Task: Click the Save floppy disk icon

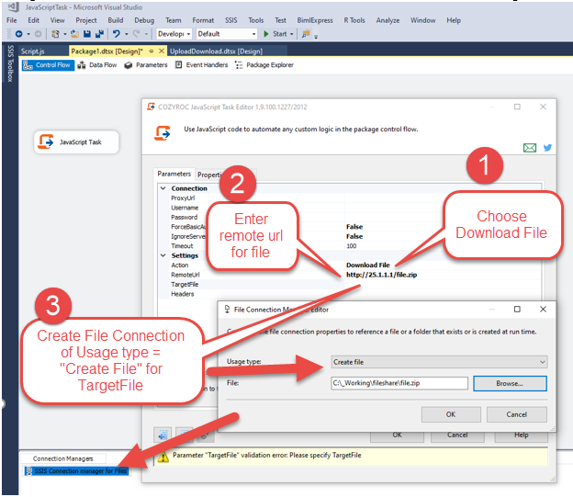Action: click(x=87, y=34)
